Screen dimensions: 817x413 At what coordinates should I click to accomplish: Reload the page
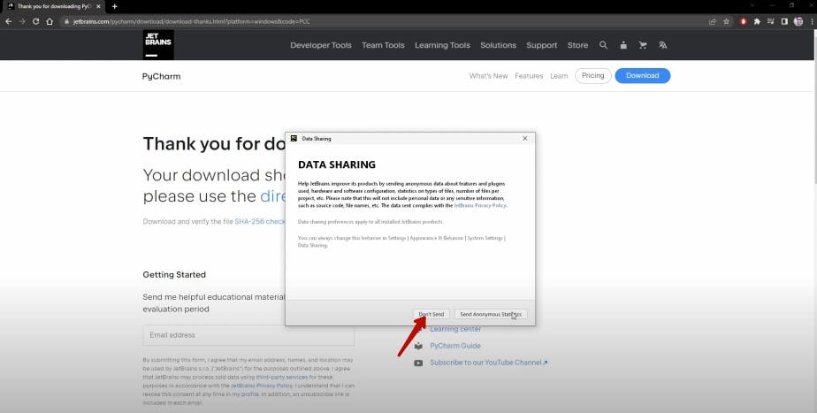coord(36,21)
